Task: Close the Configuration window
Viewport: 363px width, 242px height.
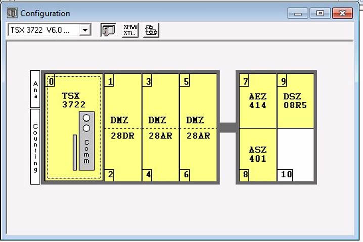Action: (x=342, y=13)
